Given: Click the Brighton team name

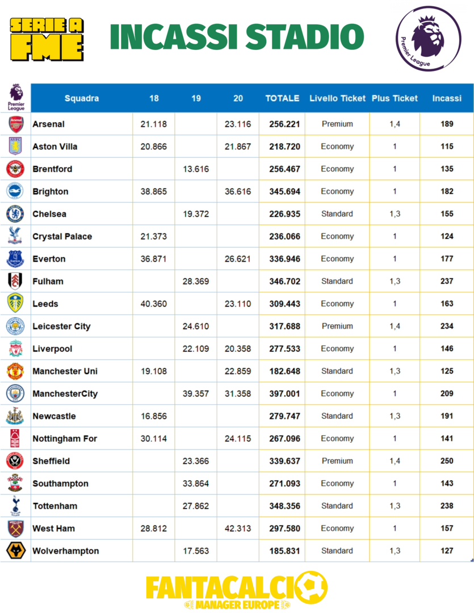Looking at the screenshot, I should [x=51, y=191].
